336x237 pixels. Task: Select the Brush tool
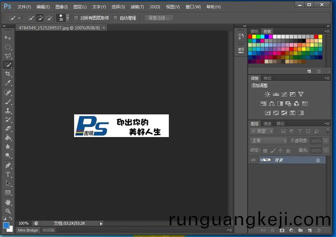8,102
